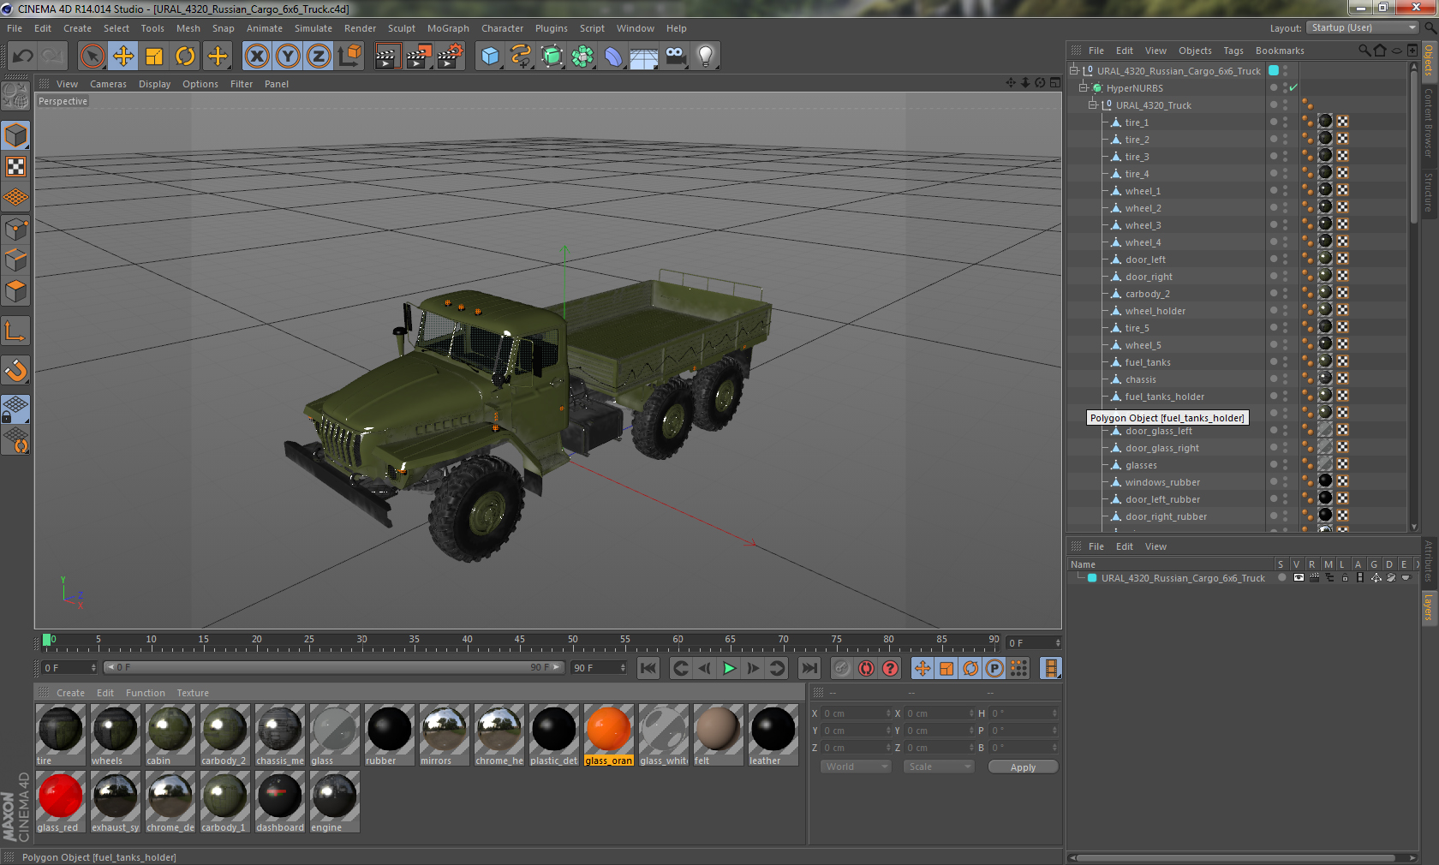Select the Move tool

click(122, 57)
